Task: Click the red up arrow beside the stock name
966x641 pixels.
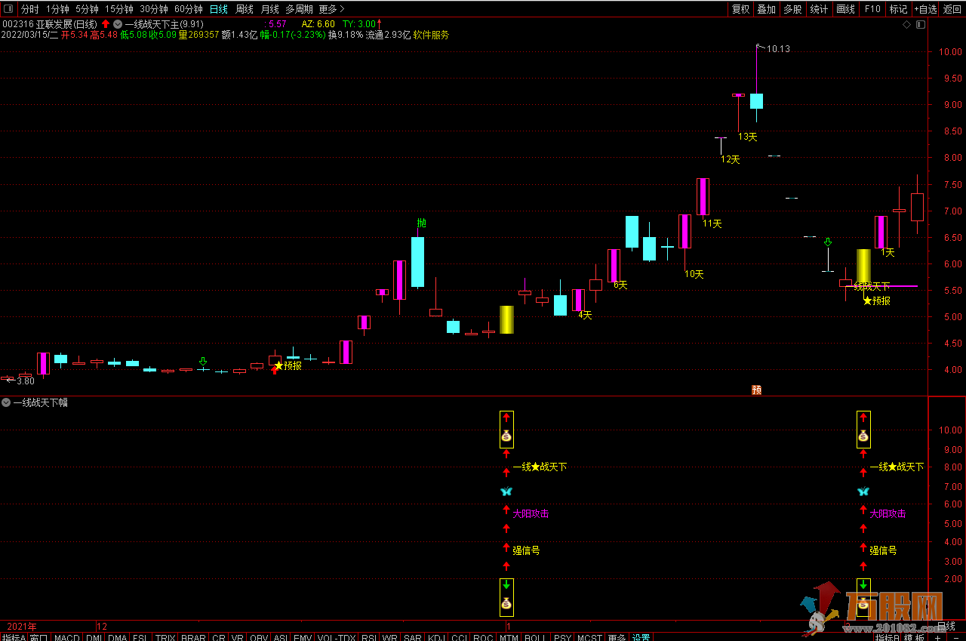Action: point(106,24)
